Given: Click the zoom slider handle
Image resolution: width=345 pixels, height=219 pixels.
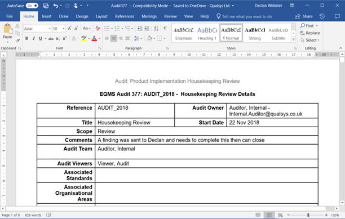Looking at the screenshot, I should 308,215.
